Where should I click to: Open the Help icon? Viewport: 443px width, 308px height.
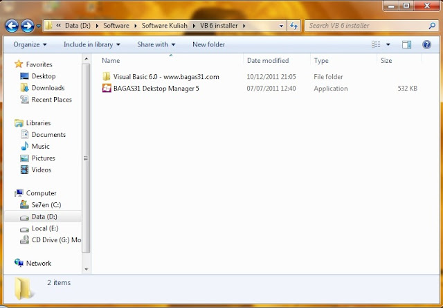[x=426, y=45]
